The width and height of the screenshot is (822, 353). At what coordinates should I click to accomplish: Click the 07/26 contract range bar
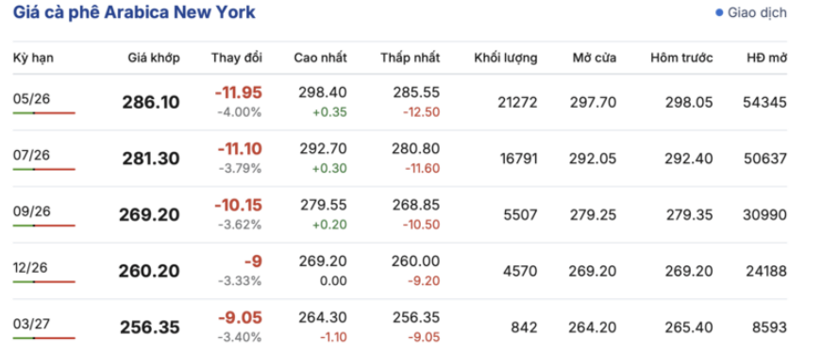click(44, 169)
